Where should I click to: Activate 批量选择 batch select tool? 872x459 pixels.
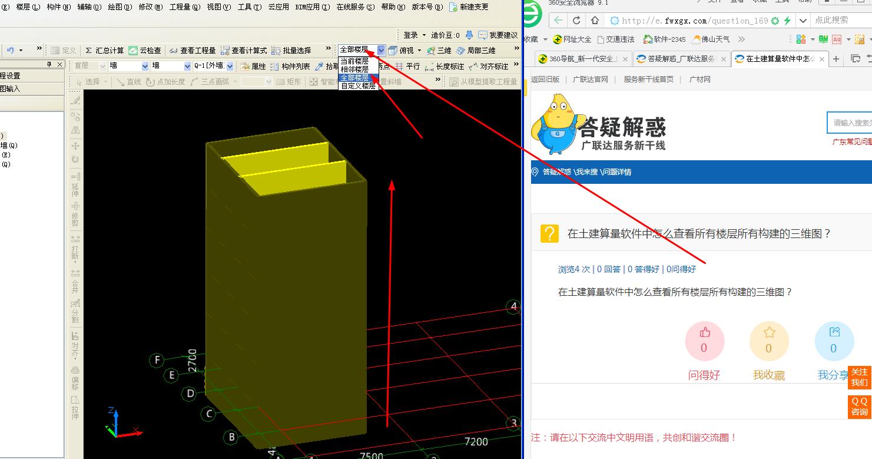(291, 51)
